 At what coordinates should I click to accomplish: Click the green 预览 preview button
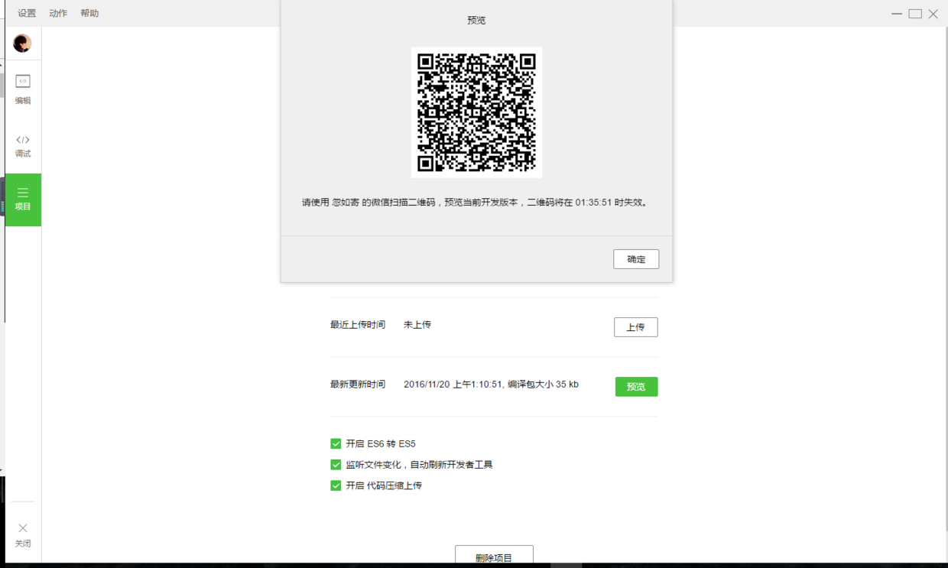(x=636, y=387)
